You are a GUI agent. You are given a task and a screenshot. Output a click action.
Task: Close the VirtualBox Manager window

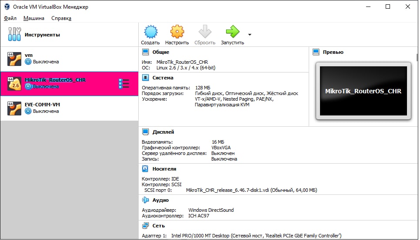coord(408,7)
